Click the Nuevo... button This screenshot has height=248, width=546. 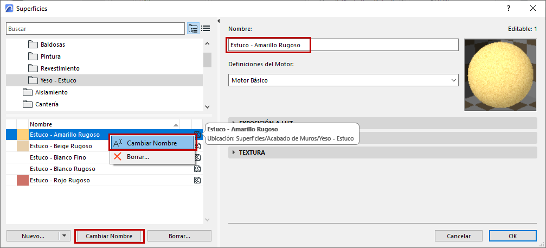click(x=33, y=236)
